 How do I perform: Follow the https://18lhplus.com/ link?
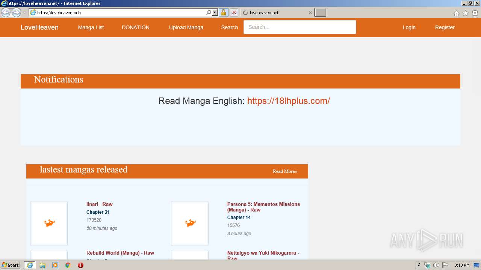tap(289, 101)
